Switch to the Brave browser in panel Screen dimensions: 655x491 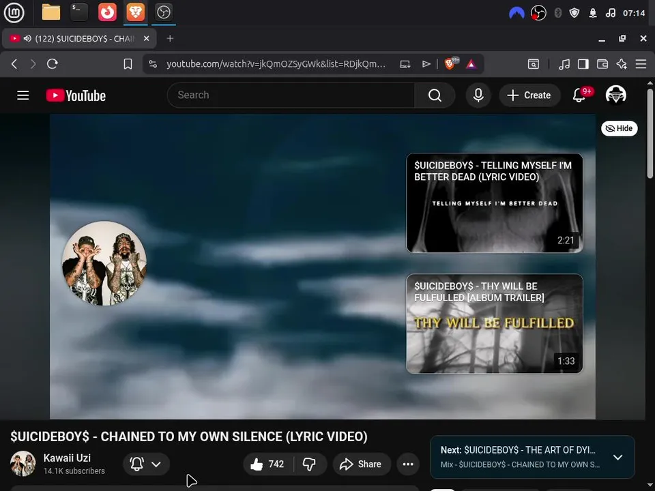135,12
